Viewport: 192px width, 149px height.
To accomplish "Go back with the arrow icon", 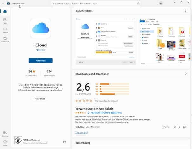I will 3,3.
